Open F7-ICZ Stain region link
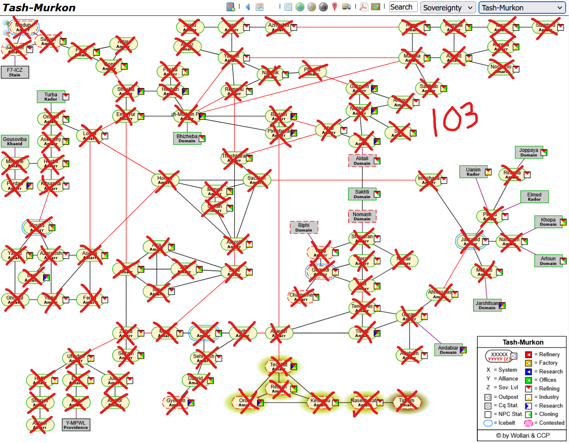This screenshot has height=443, width=569. (15, 72)
